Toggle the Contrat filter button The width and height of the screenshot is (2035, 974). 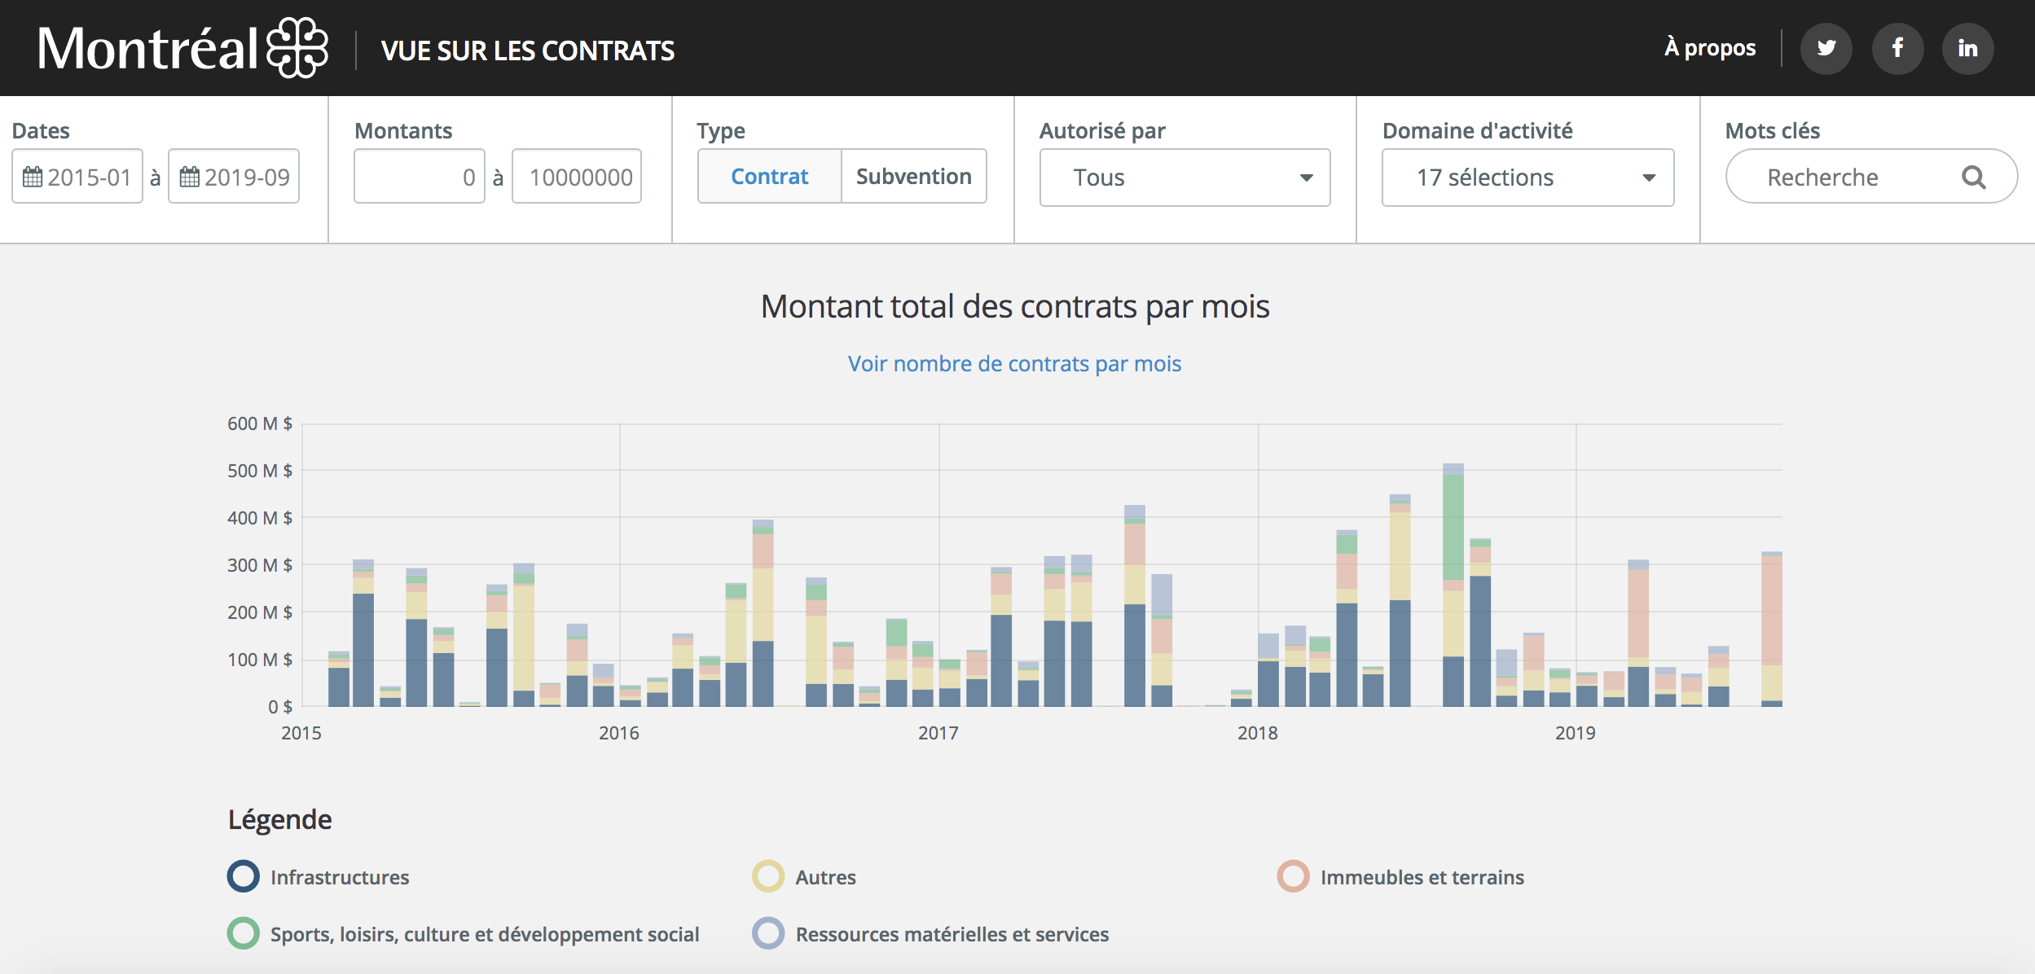pyautogui.click(x=767, y=177)
